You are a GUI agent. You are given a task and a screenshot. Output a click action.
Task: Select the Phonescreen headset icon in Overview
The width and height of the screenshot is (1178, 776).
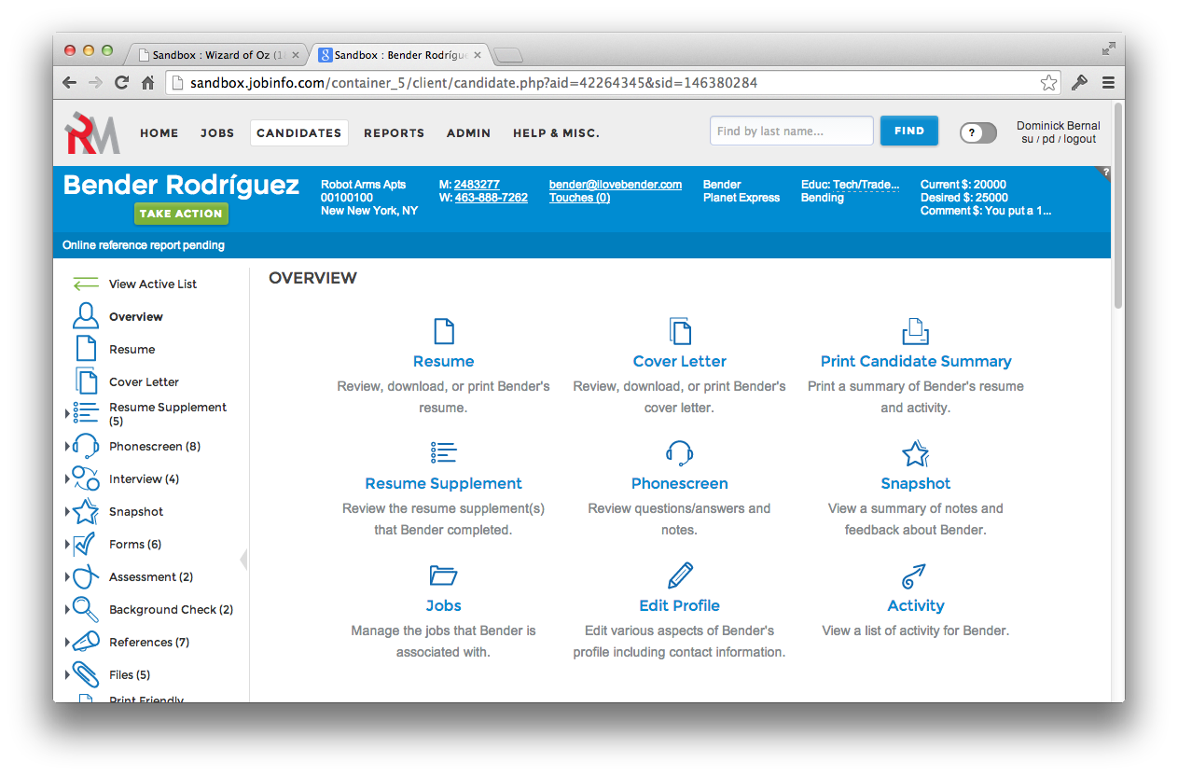[x=680, y=453]
